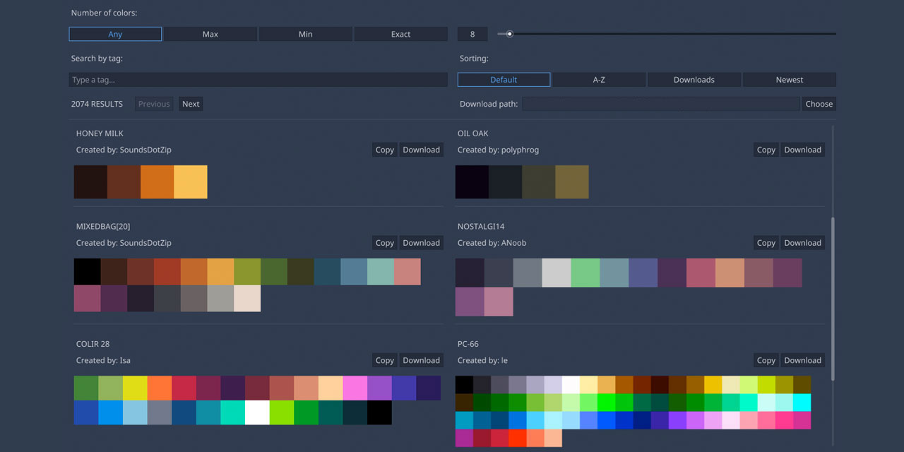Copy the PC-66 palette
This screenshot has width=904, height=452.
tap(766, 360)
